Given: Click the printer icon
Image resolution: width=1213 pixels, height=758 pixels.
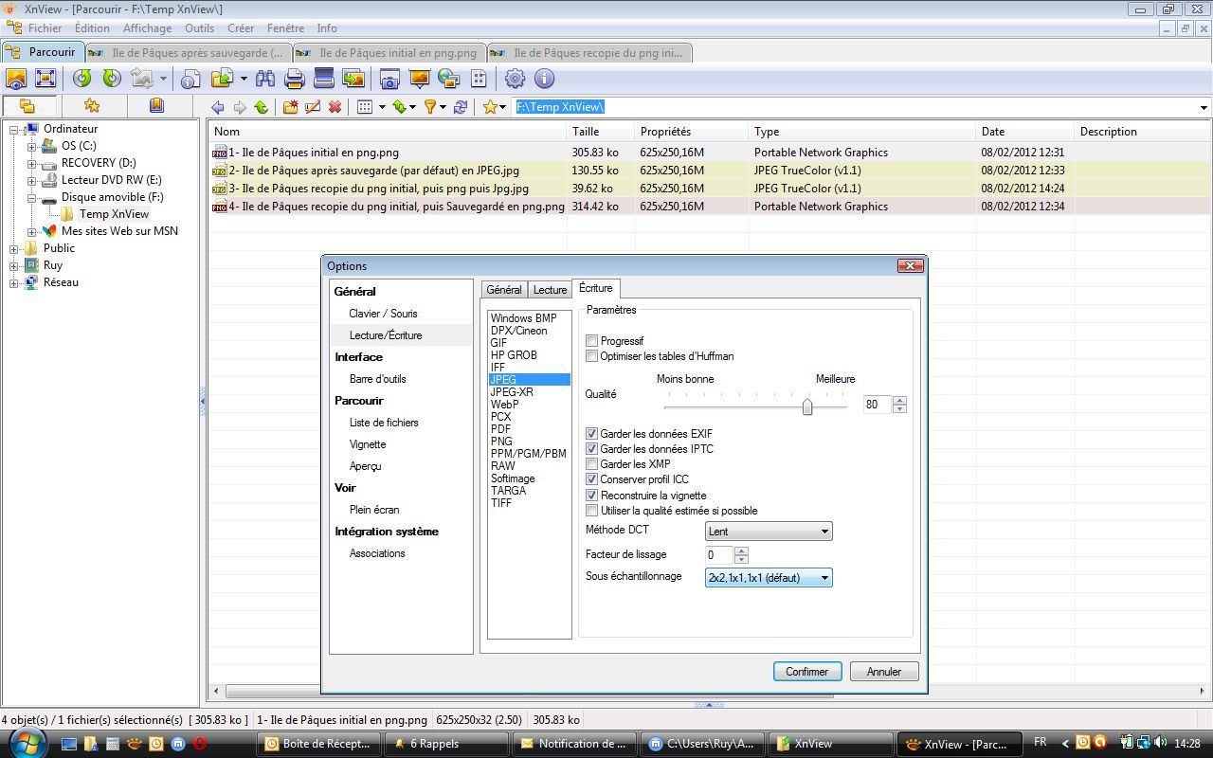Looking at the screenshot, I should (294, 79).
